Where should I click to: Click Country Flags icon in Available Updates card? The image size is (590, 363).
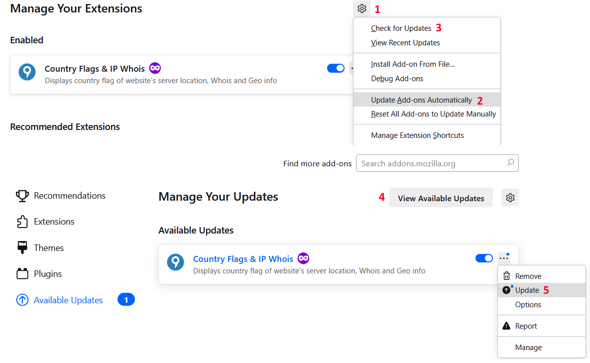point(175,262)
